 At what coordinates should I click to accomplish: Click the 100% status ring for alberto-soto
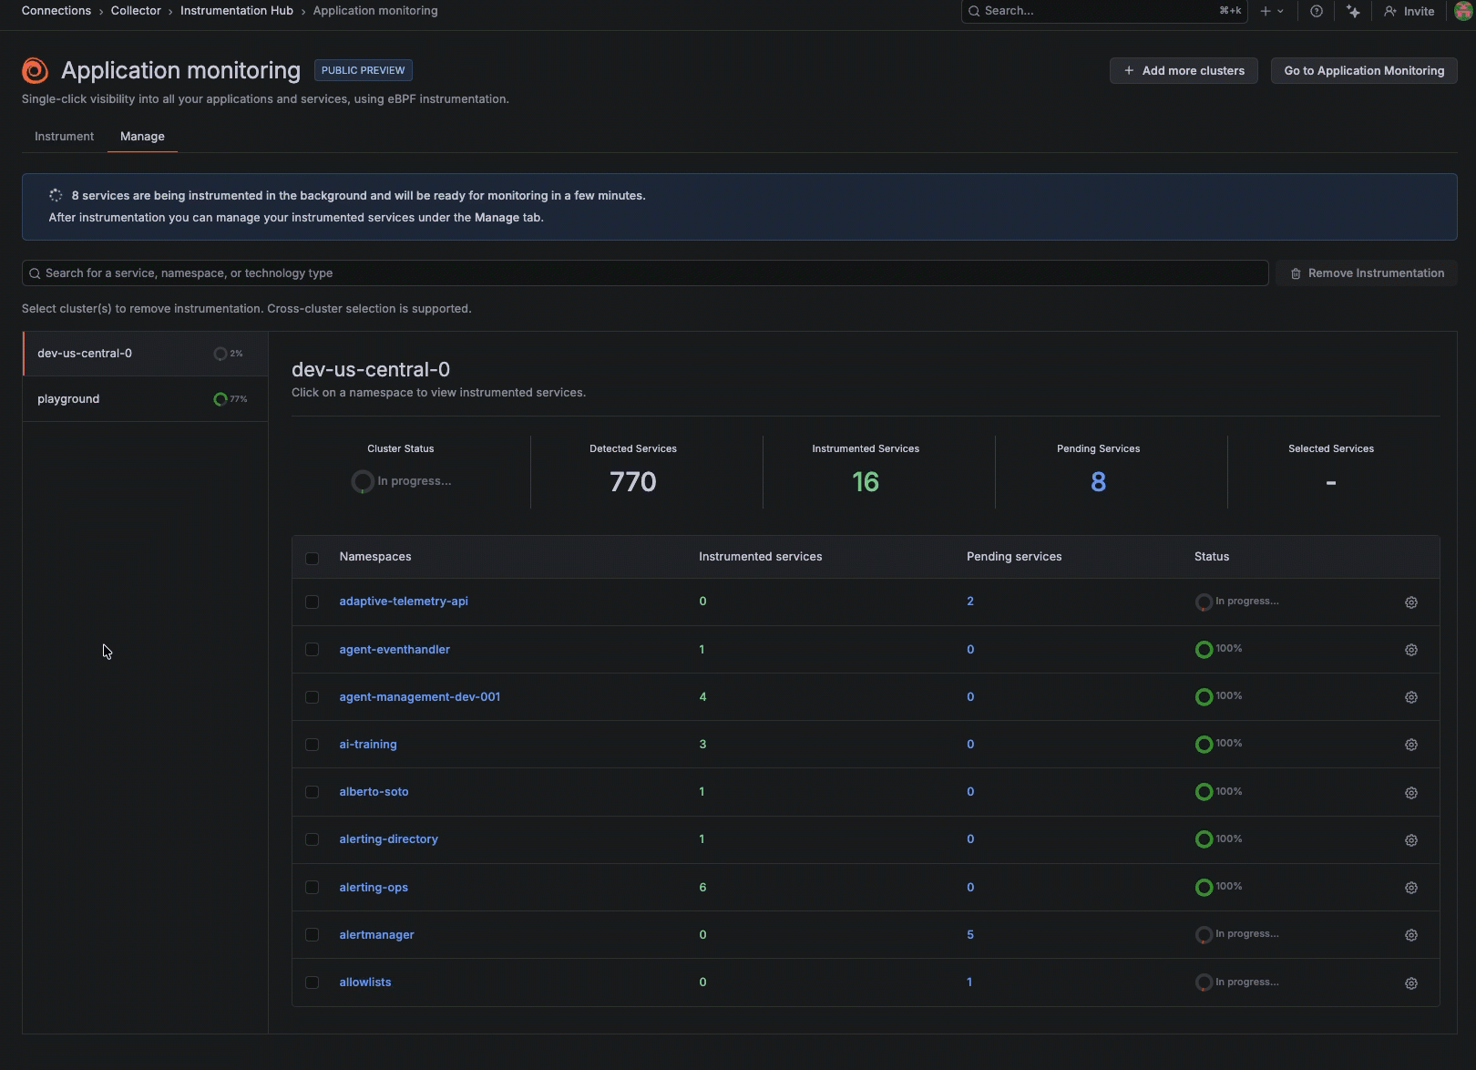1204,792
